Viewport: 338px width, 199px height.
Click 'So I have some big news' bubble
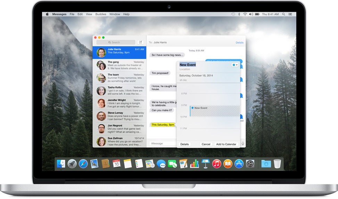(x=167, y=55)
